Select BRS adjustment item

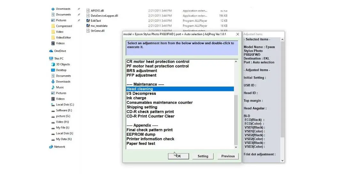(x=142, y=71)
